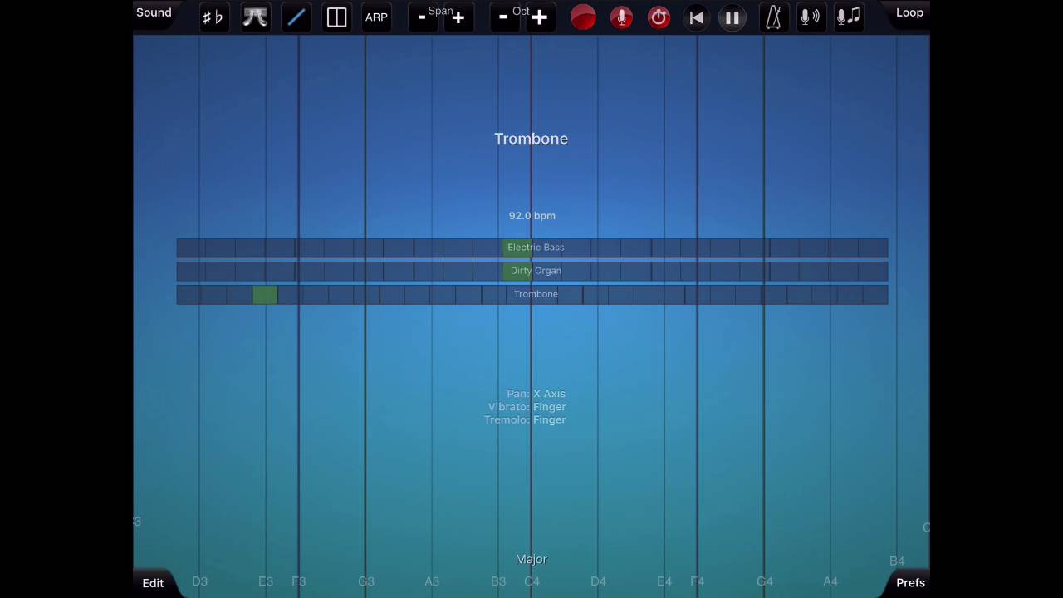Enable the ARP arpeggiator
The width and height of the screenshot is (1063, 598).
[x=376, y=17]
